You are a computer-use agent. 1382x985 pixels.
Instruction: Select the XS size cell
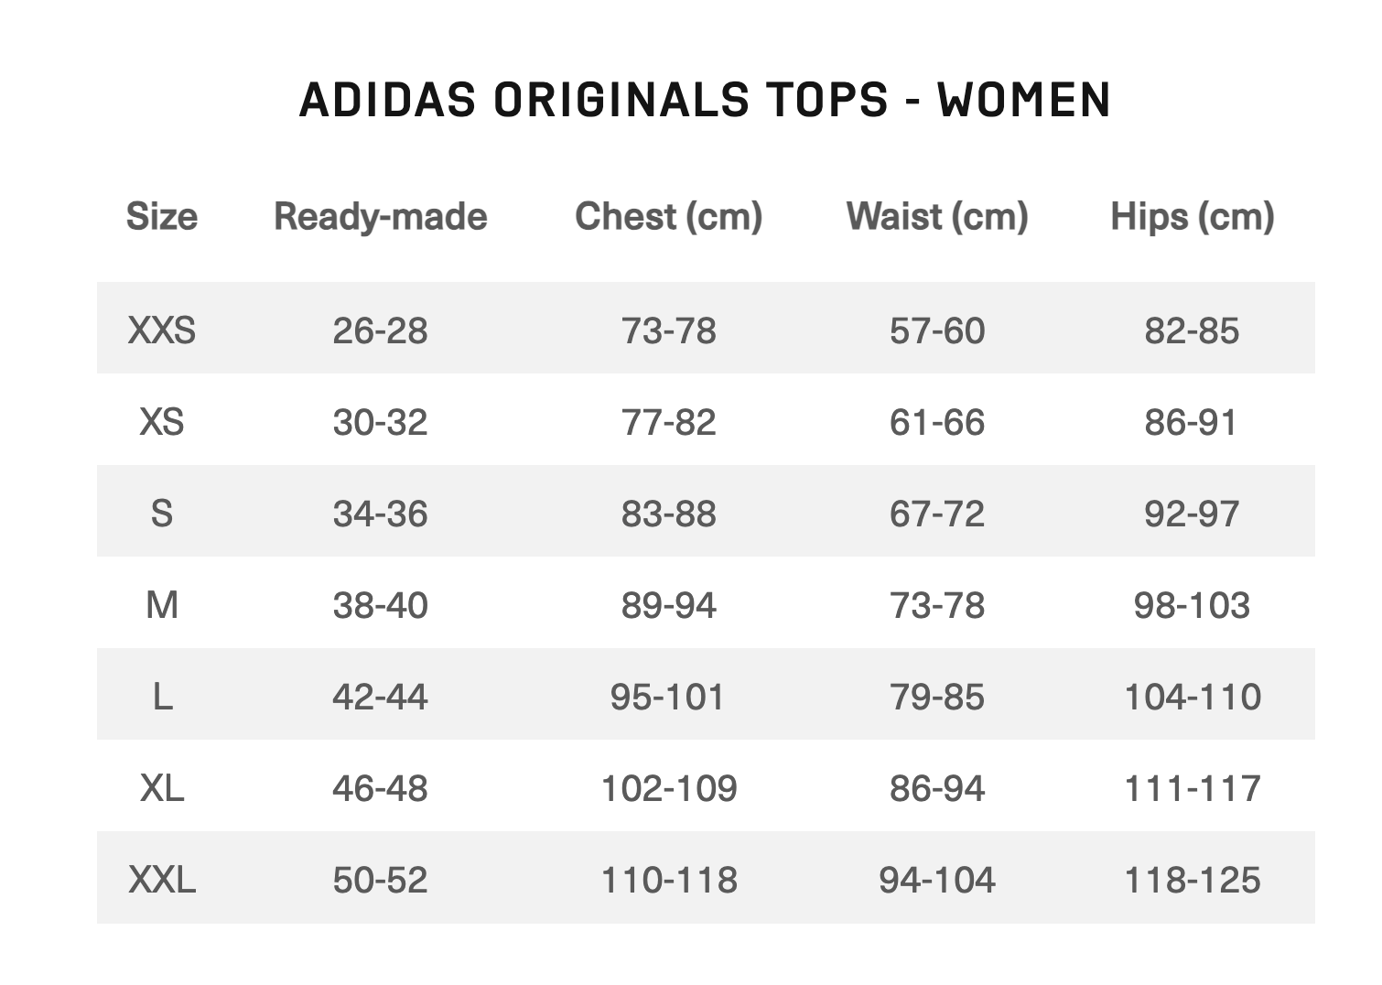pyautogui.click(x=161, y=422)
